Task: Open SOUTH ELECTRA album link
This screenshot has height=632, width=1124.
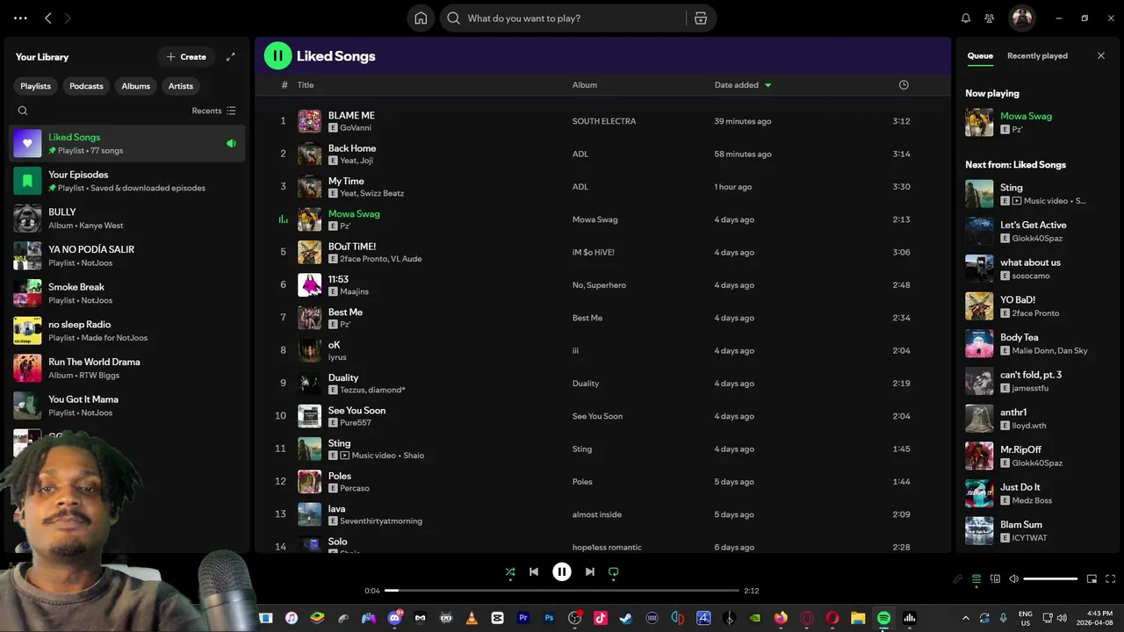Action: coord(604,121)
